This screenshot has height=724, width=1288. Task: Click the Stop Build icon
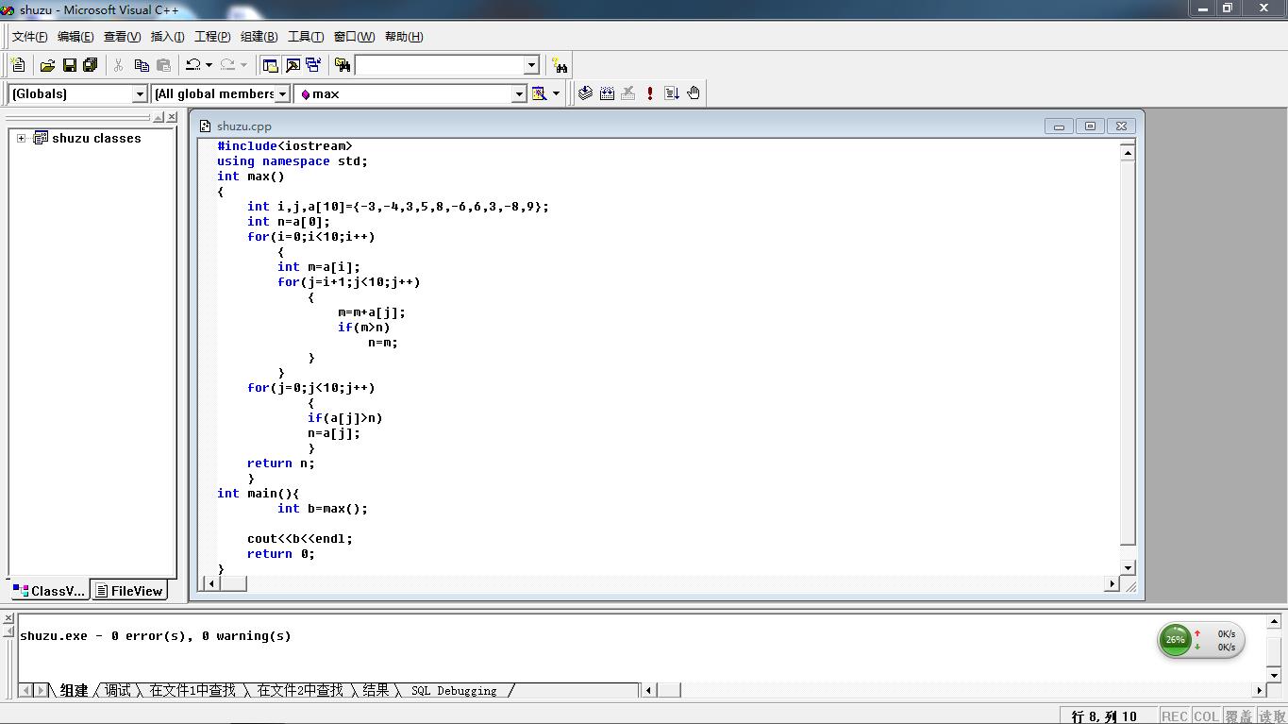click(x=628, y=93)
